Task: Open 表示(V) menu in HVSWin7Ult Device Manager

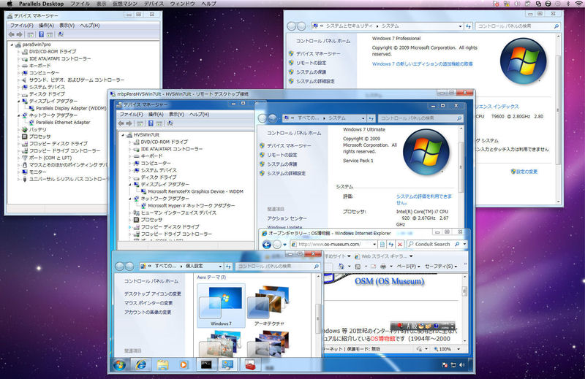Action: 176,115
